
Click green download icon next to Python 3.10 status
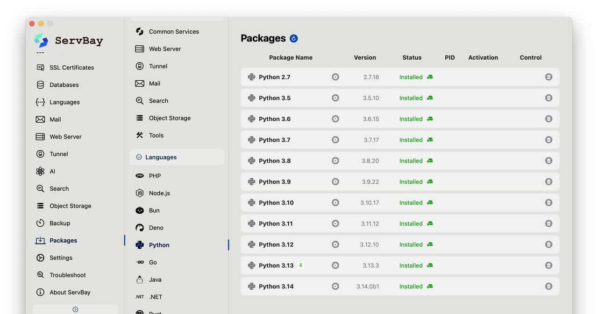click(x=430, y=202)
